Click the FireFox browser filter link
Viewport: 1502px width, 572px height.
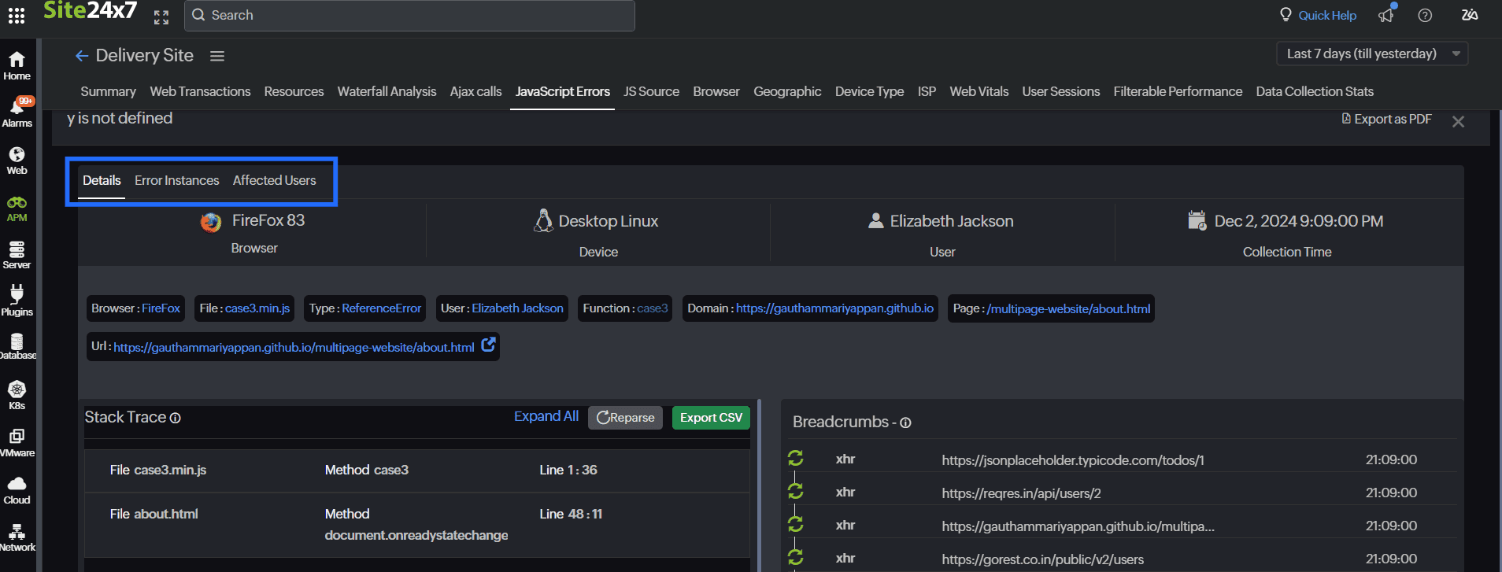pyautogui.click(x=161, y=308)
